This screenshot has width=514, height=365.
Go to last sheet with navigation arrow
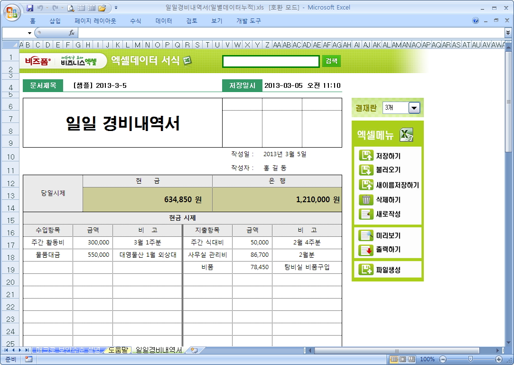coord(27,350)
